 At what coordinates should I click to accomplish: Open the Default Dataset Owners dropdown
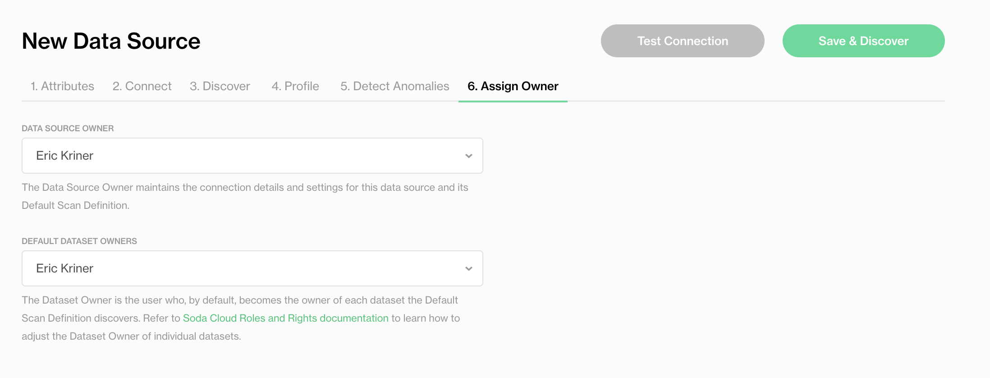[252, 268]
